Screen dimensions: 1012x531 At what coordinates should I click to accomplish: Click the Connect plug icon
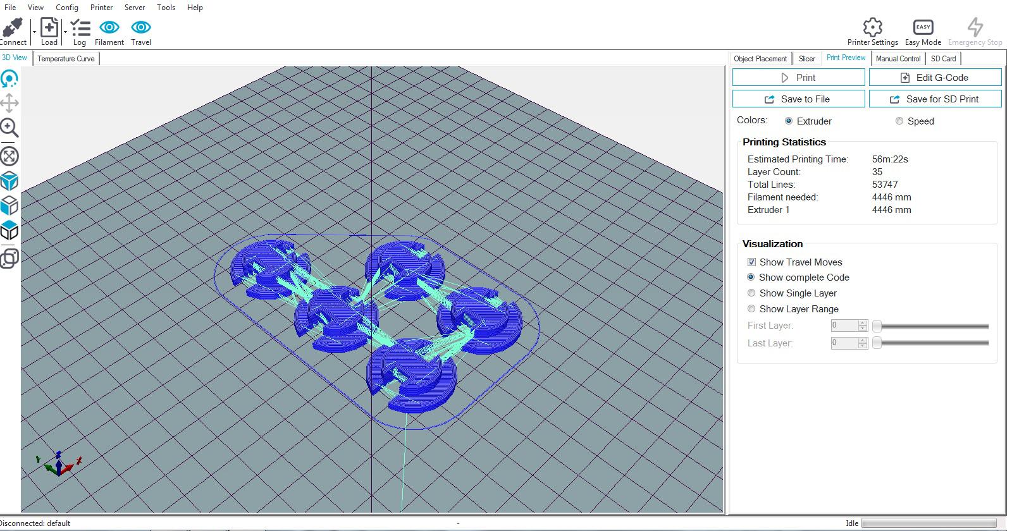[x=13, y=27]
